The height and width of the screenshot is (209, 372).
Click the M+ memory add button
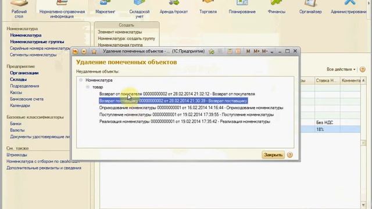point(256,51)
